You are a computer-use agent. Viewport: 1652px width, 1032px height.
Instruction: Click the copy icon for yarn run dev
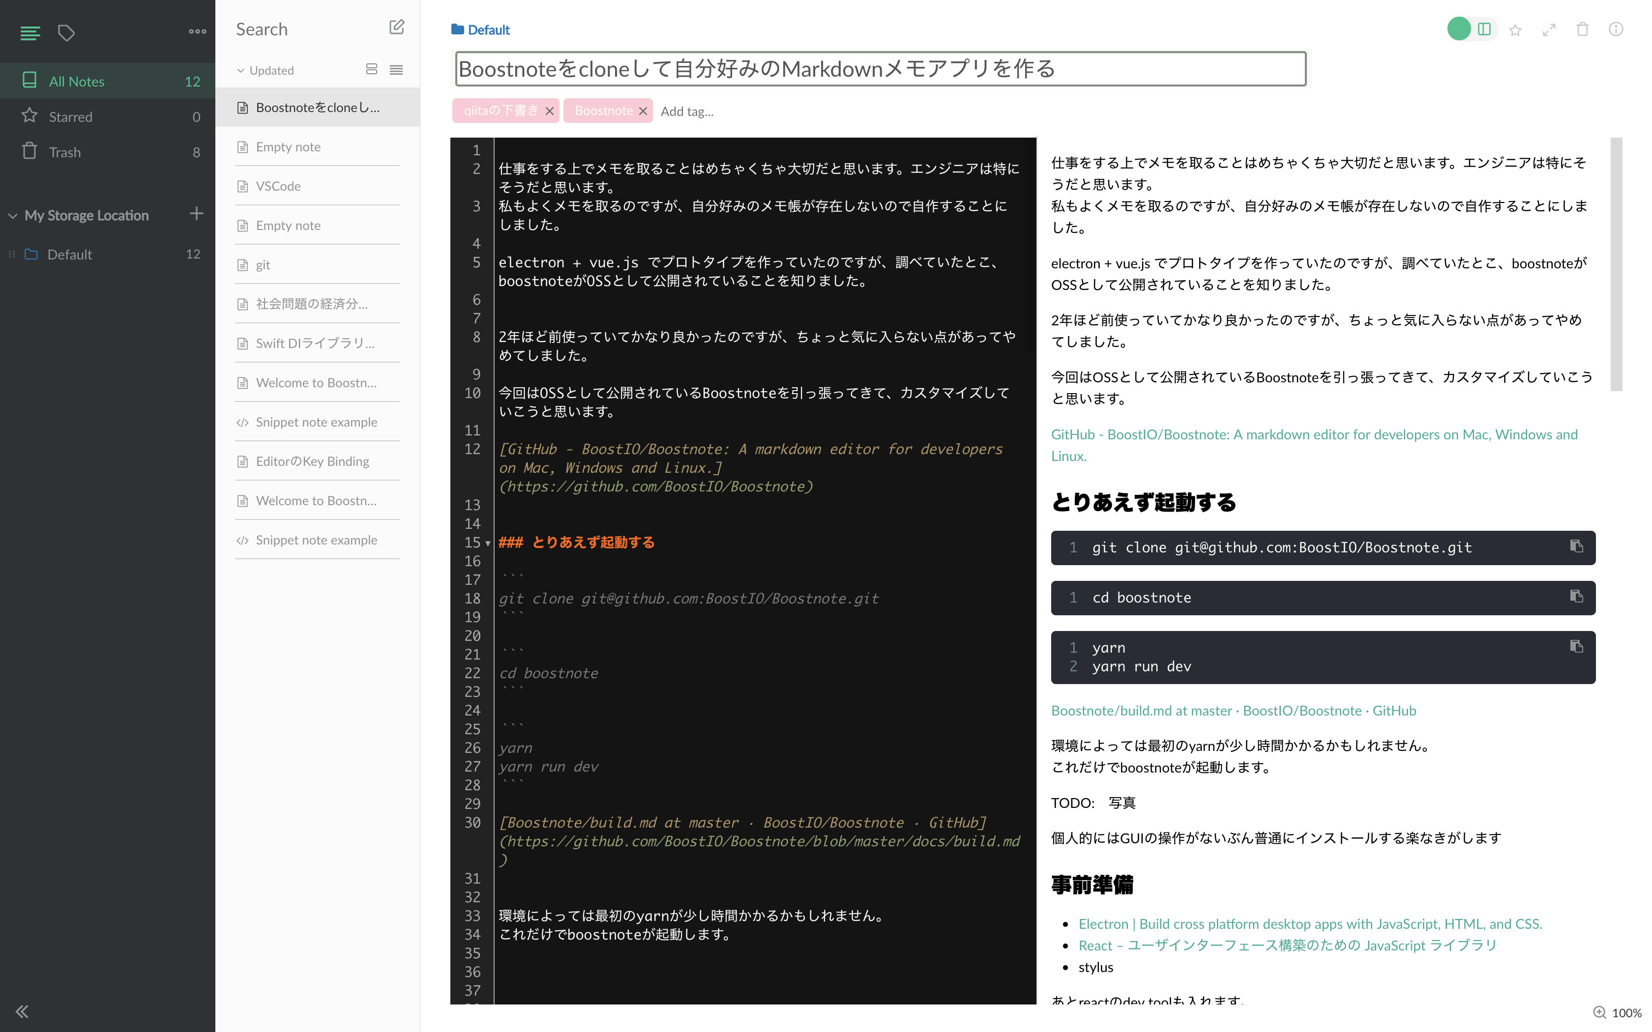click(1577, 647)
